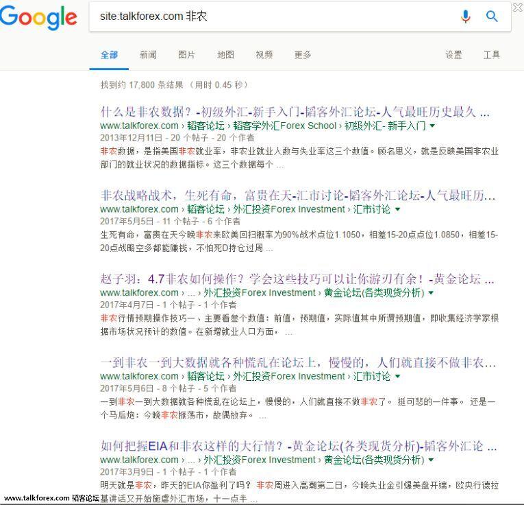Open the 地图 tab
The width and height of the screenshot is (524, 505).
[x=225, y=55]
